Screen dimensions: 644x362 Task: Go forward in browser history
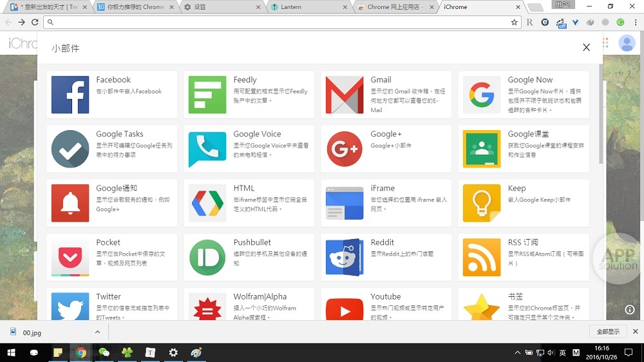(x=21, y=22)
